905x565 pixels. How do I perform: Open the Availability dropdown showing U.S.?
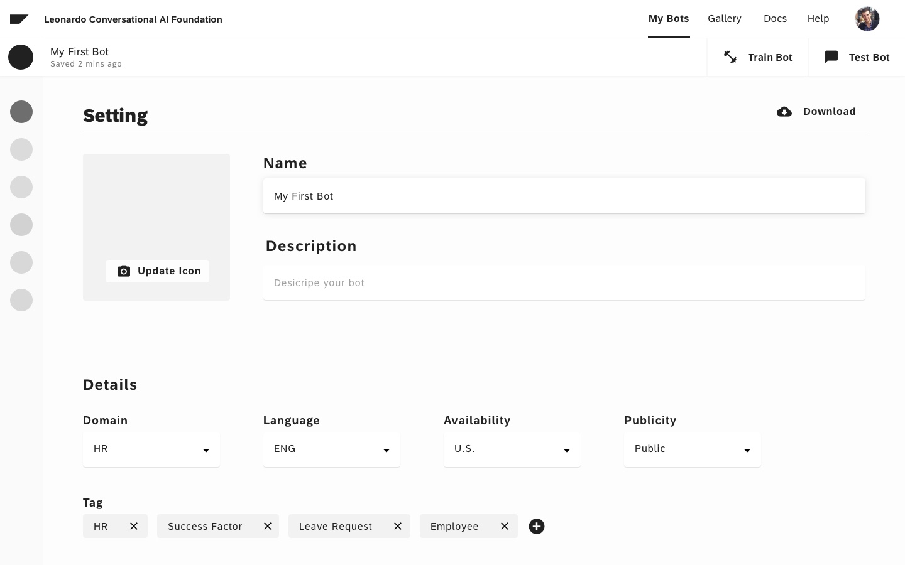(512, 449)
